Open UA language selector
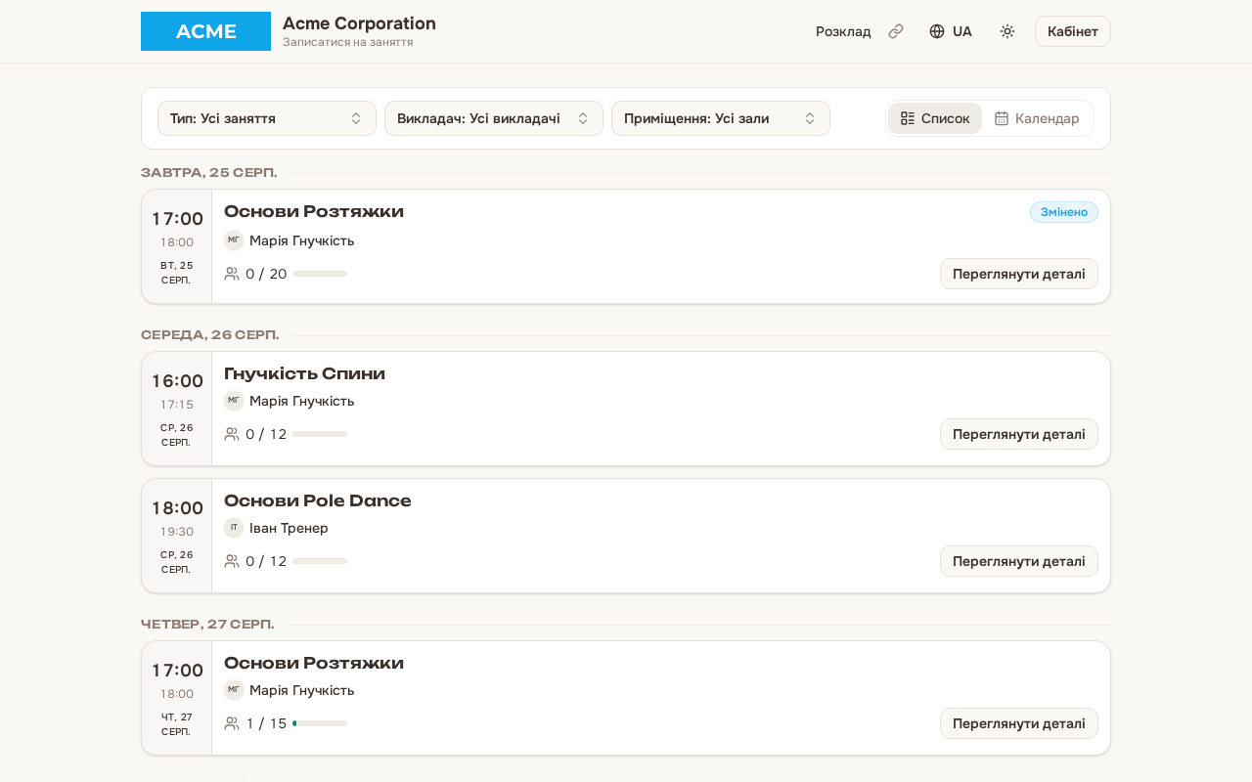This screenshot has height=782, width=1252. tap(951, 31)
